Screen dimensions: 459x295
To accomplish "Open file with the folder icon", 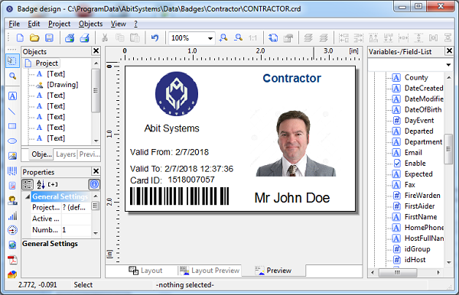I will pos(34,37).
